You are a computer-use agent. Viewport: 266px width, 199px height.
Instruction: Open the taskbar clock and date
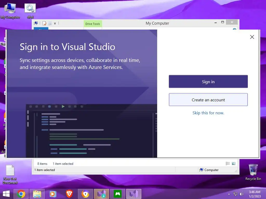click(255, 194)
